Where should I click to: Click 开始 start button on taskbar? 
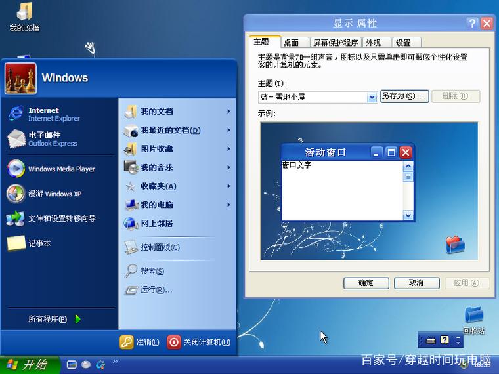[x=30, y=365]
